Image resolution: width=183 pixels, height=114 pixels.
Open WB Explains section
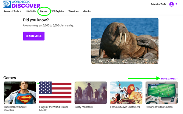58,11
